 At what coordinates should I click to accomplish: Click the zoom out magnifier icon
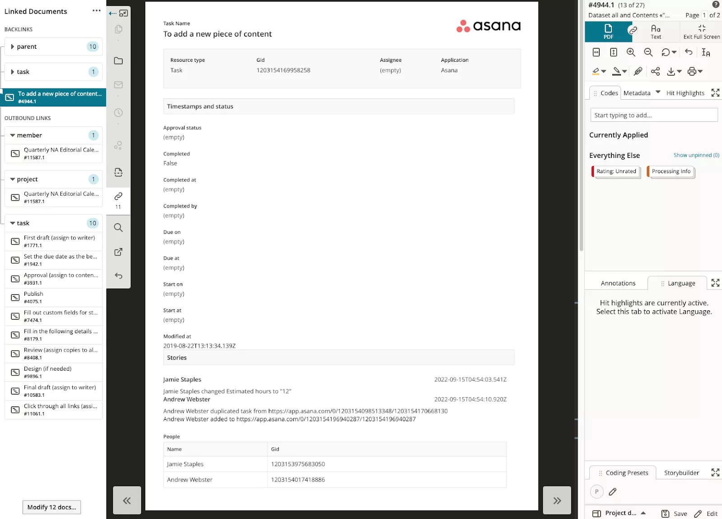coord(648,52)
